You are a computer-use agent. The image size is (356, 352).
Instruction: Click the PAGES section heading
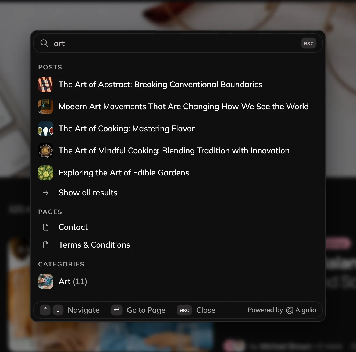[x=50, y=212]
